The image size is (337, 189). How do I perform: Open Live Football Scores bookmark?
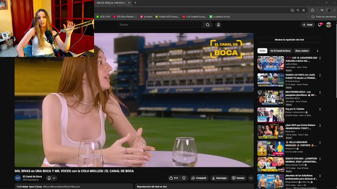[194, 17]
